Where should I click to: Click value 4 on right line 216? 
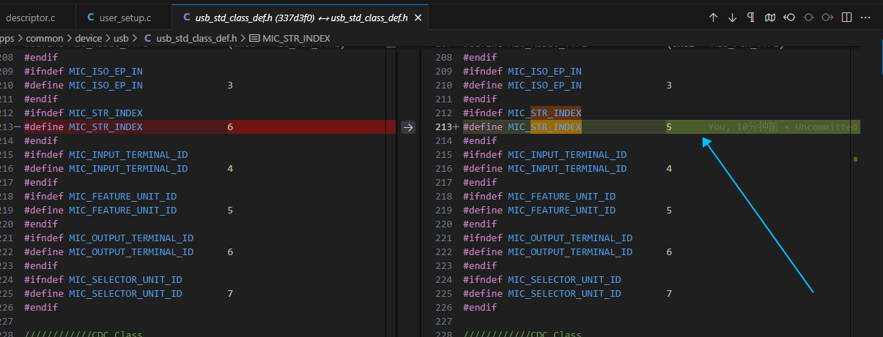pos(669,169)
